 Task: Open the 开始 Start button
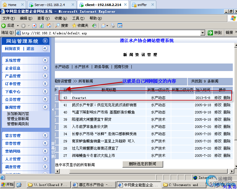click(7, 184)
